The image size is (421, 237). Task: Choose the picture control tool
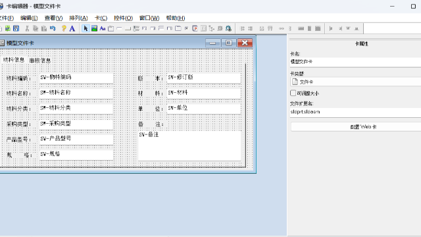click(94, 28)
